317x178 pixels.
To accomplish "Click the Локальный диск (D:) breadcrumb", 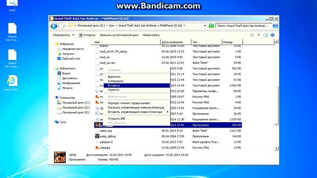I will point(91,26).
